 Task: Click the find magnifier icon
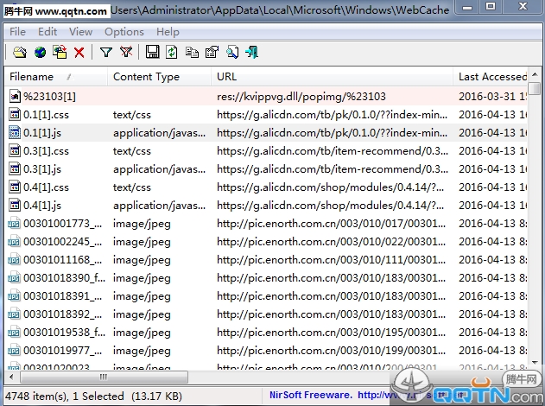(x=232, y=53)
